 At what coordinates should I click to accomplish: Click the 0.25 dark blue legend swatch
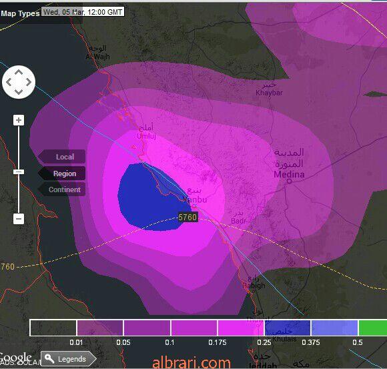point(288,328)
